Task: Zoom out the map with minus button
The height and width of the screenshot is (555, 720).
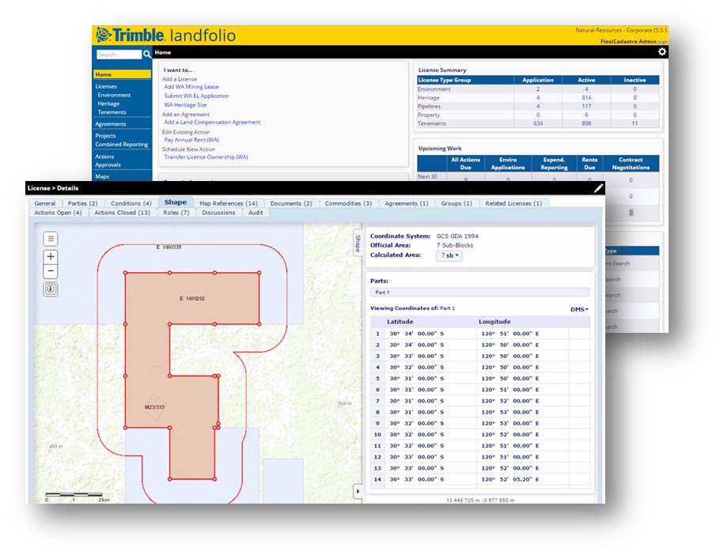Action: pyautogui.click(x=51, y=271)
